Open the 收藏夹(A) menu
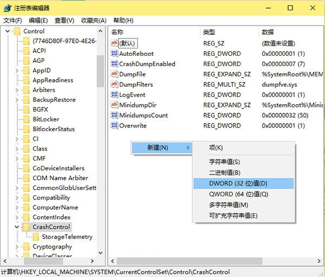The image size is (325, 277). 93,21
